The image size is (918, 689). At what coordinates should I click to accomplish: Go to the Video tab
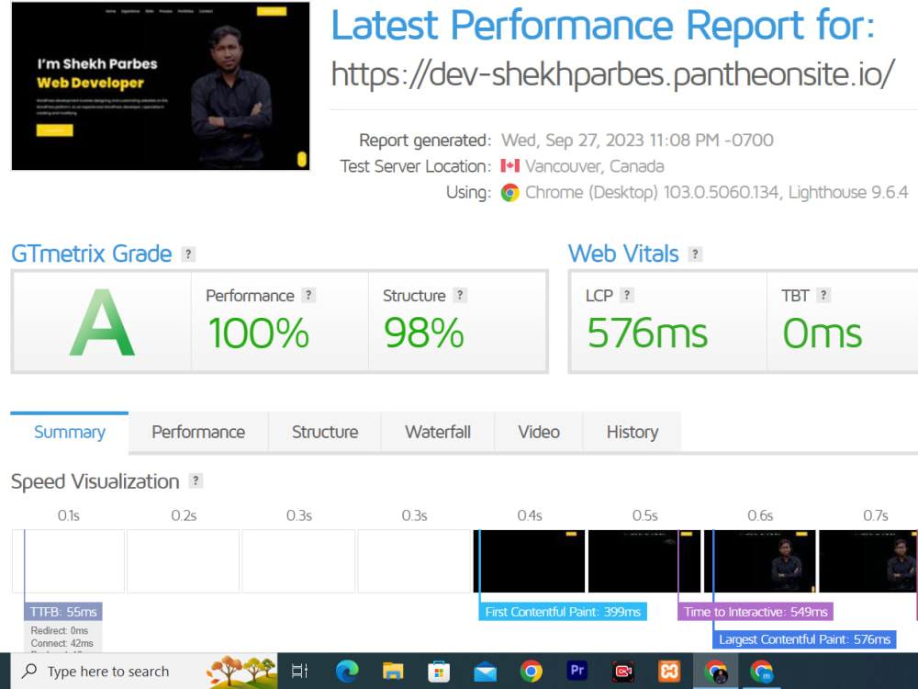point(539,433)
